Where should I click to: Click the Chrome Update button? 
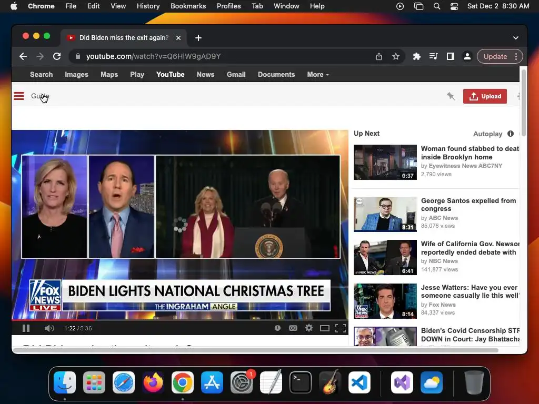[x=495, y=56]
